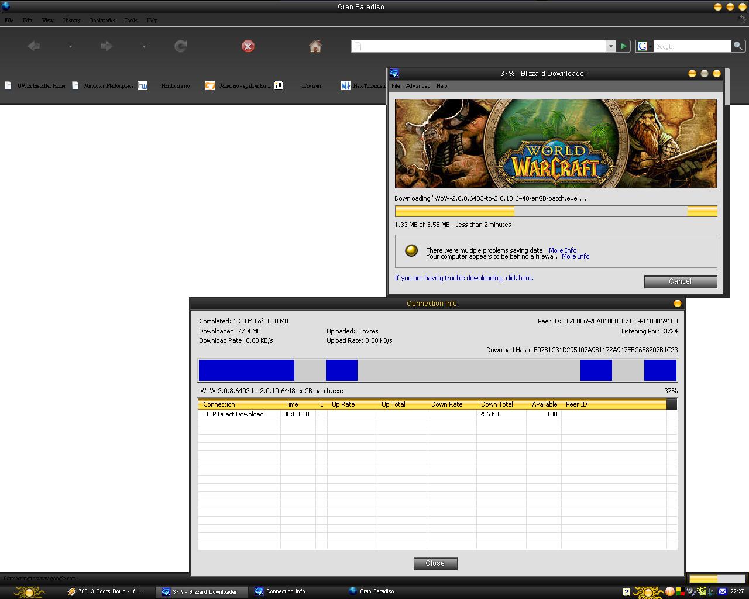Select the HTTP Direct Download row
Viewport: 749px width, 599px height.
tap(438, 414)
